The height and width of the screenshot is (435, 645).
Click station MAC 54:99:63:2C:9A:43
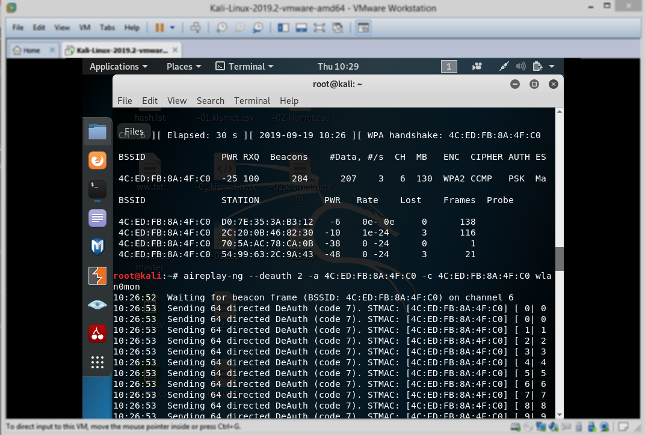(267, 254)
